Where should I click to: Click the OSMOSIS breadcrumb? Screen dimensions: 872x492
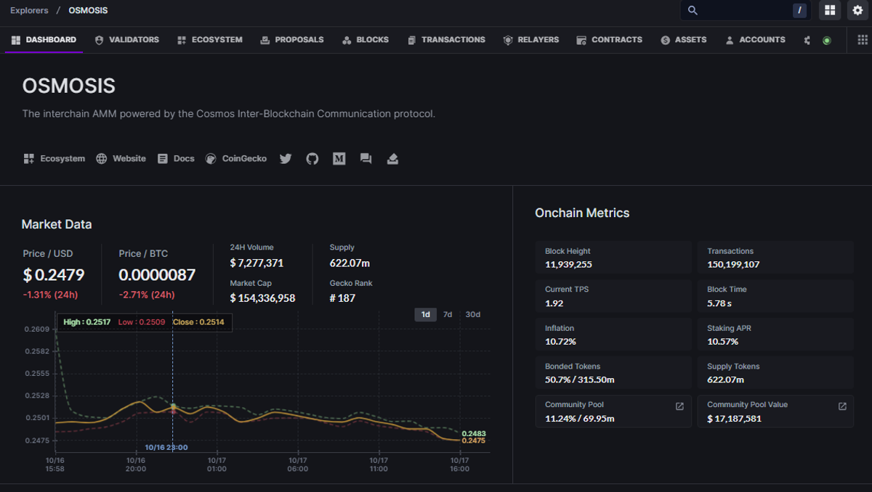[x=88, y=10]
